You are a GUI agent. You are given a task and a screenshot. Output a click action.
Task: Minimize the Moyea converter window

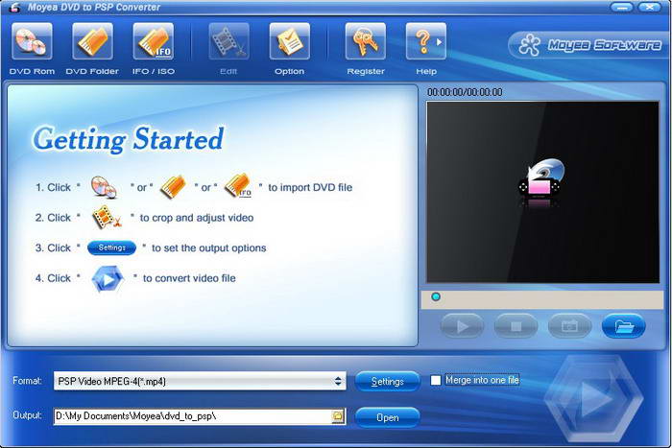tap(622, 8)
